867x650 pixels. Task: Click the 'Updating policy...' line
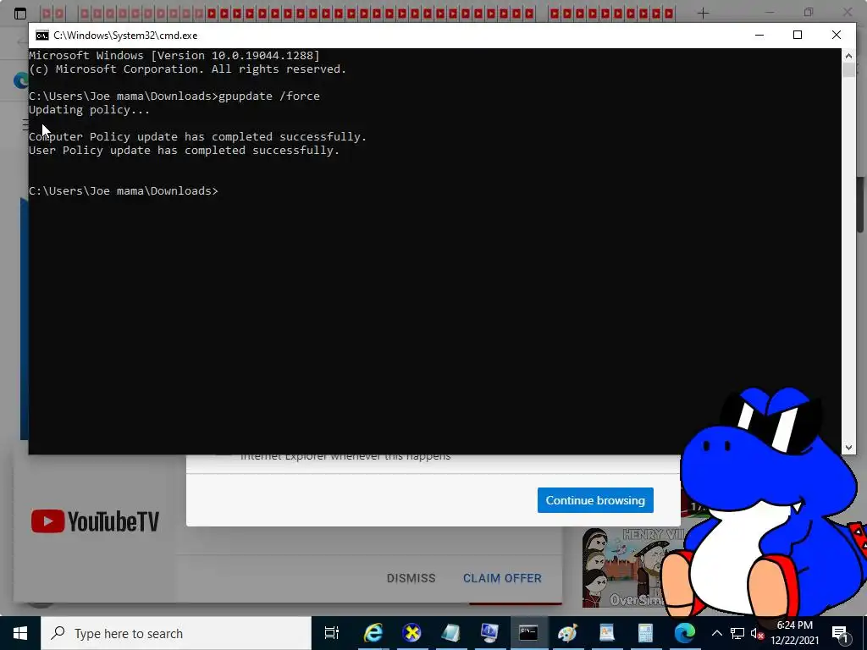pos(89,109)
